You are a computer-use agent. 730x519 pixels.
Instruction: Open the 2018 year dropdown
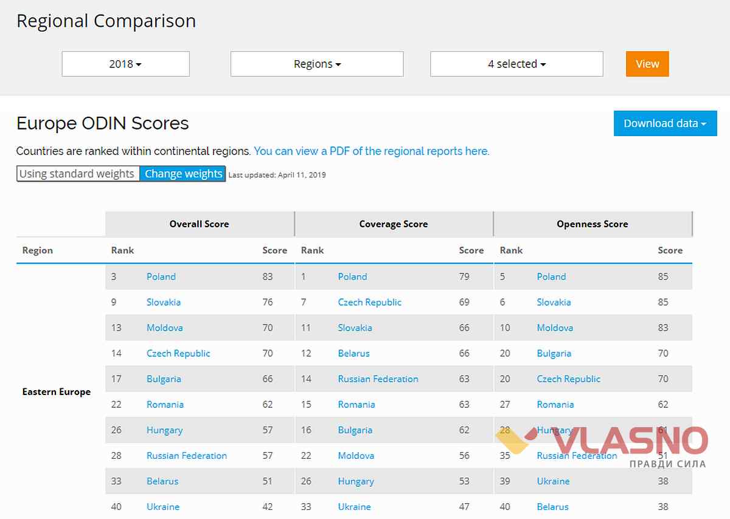(x=125, y=64)
